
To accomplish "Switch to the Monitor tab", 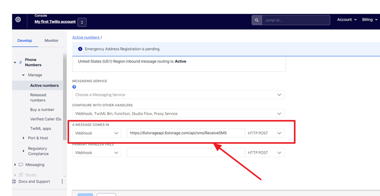I will (51, 40).
